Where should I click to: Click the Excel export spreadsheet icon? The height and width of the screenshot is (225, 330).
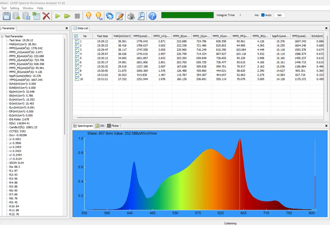pos(36,16)
